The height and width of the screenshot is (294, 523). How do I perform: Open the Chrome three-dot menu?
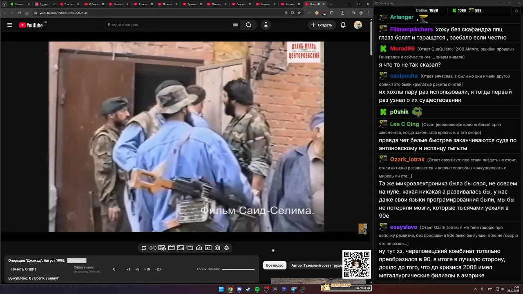point(368,13)
